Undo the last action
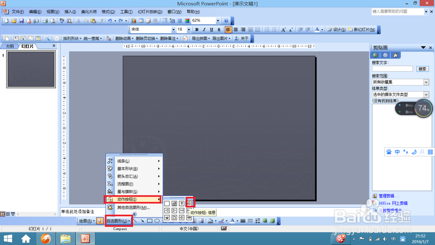Viewport: 435px width, 245px height. pos(110,21)
